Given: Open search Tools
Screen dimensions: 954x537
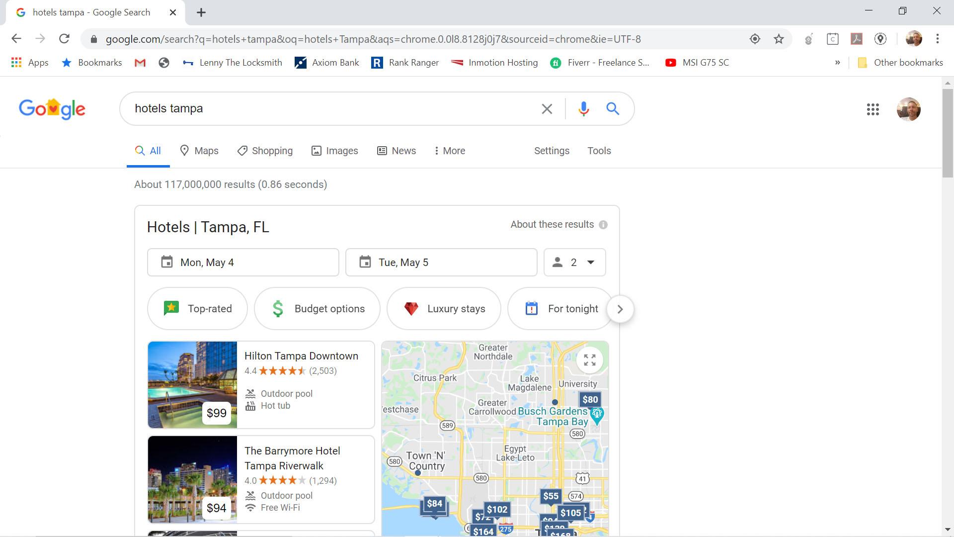Looking at the screenshot, I should click(599, 151).
